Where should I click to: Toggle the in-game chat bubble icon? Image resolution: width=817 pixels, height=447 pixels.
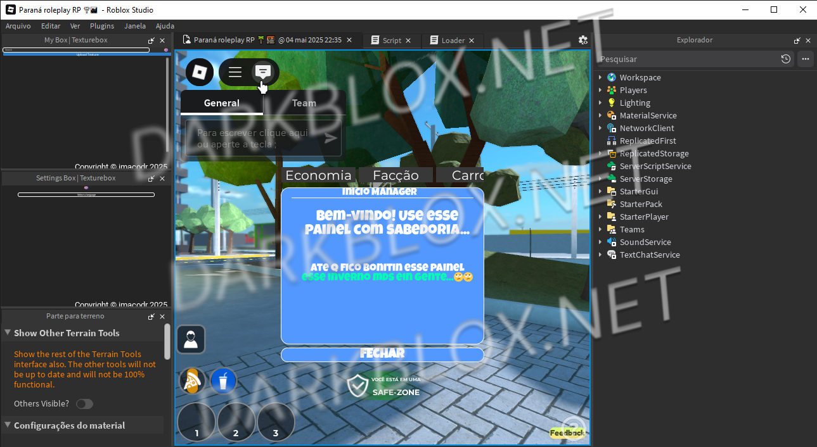pos(263,72)
